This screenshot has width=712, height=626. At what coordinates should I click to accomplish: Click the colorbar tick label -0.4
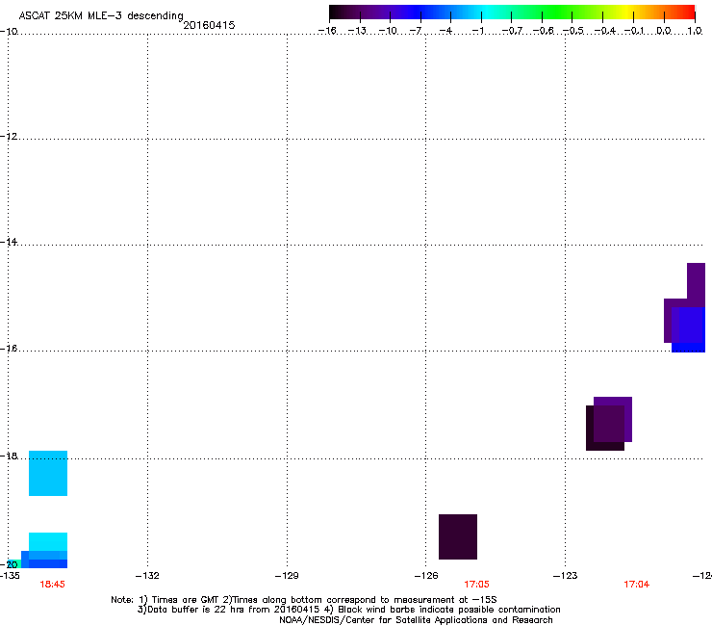[605, 31]
